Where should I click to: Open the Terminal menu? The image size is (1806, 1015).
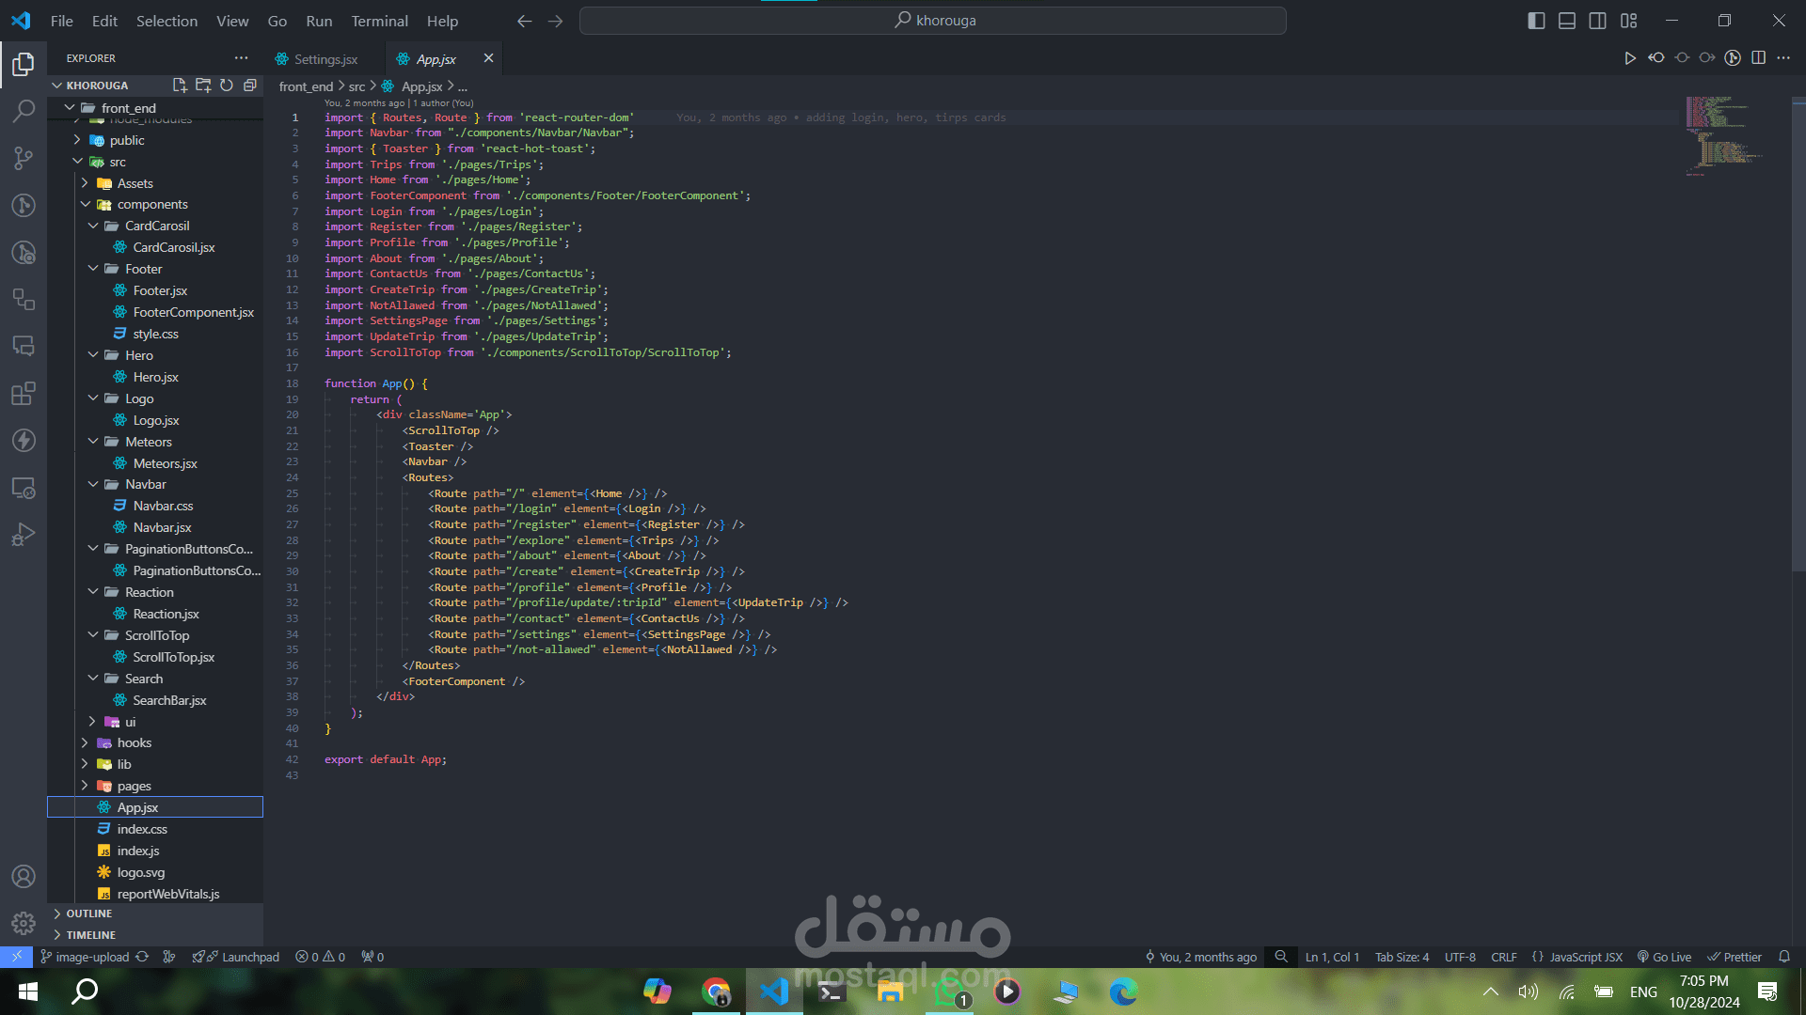click(x=379, y=21)
